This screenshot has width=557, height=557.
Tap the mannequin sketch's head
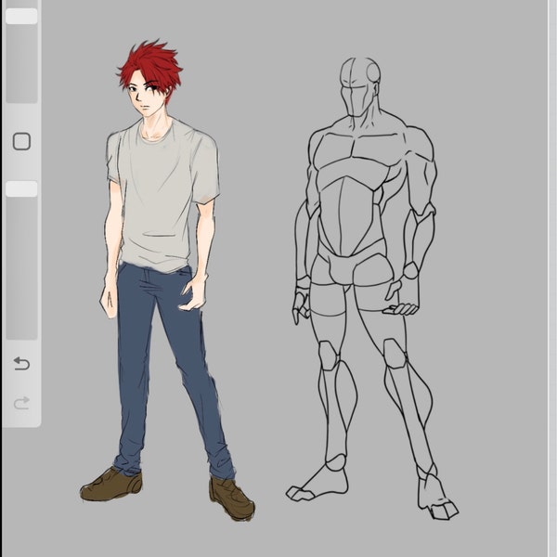[359, 87]
